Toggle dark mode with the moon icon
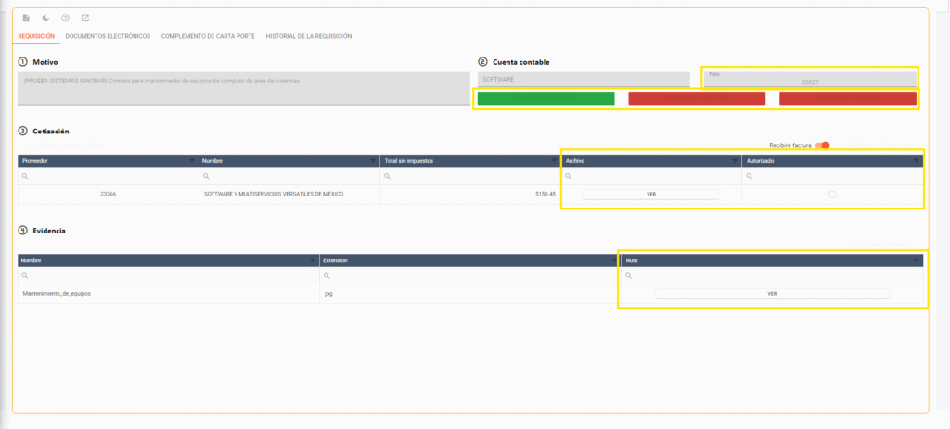The height and width of the screenshot is (429, 950). (45, 19)
